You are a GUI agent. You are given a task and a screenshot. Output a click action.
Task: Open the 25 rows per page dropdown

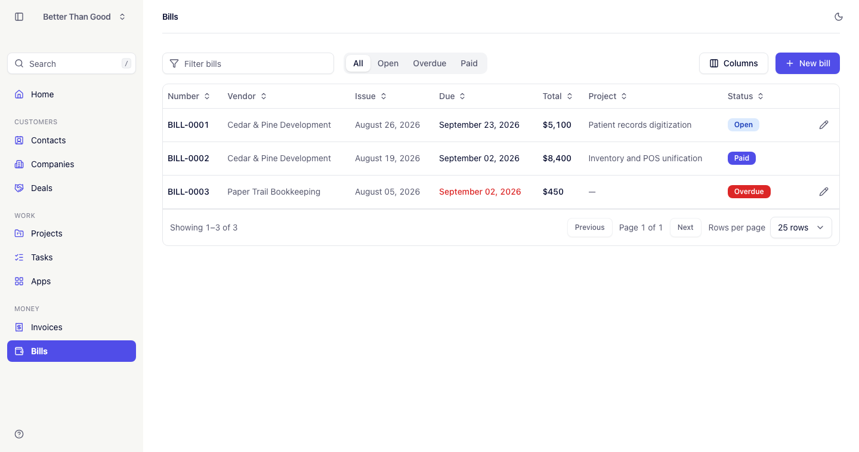[801, 227]
